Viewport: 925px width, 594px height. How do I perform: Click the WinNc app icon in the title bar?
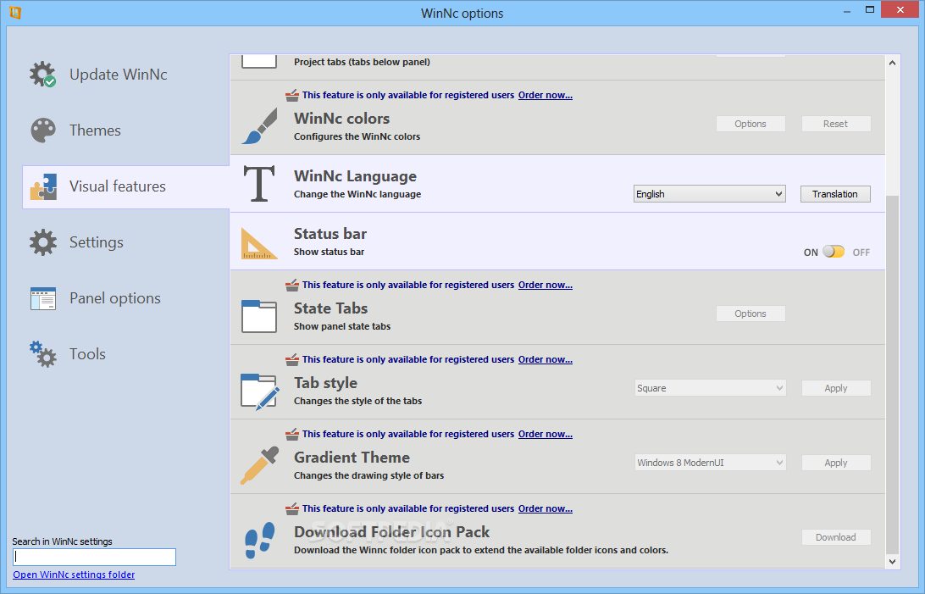tap(15, 13)
